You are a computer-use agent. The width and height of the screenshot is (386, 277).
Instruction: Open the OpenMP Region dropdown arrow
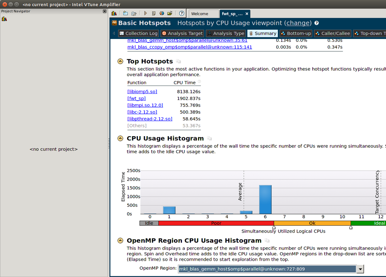(x=360, y=269)
